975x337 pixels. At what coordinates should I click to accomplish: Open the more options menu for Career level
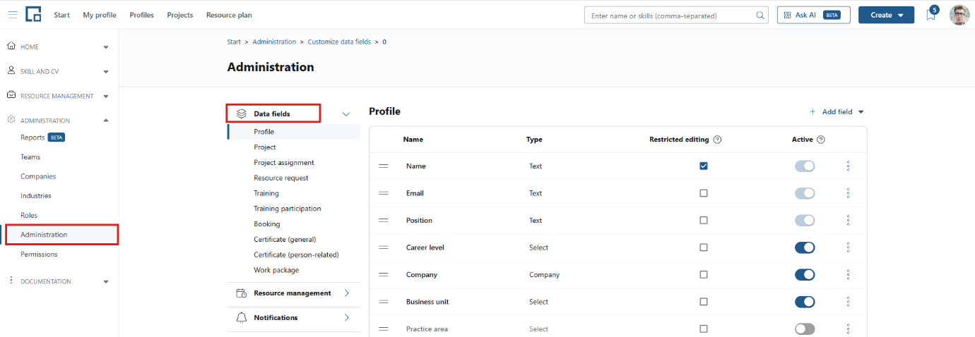[x=848, y=247]
